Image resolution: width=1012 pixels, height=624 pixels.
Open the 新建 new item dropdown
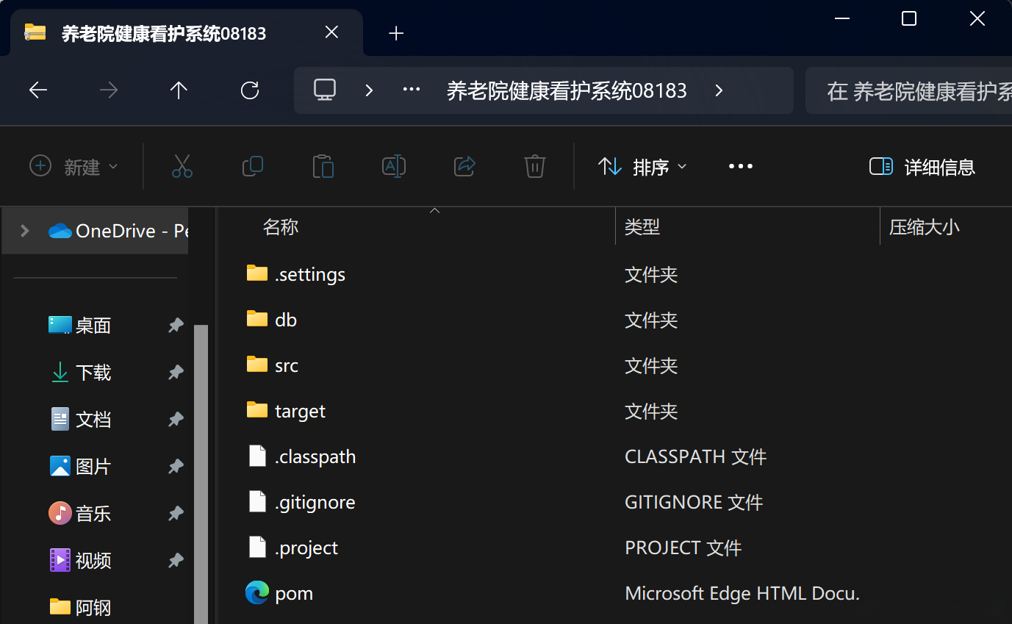(x=73, y=167)
